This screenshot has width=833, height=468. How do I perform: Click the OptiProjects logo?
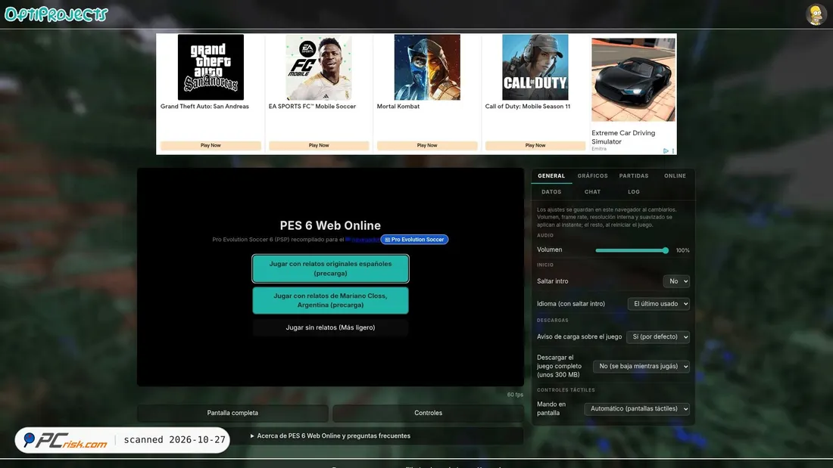(56, 14)
